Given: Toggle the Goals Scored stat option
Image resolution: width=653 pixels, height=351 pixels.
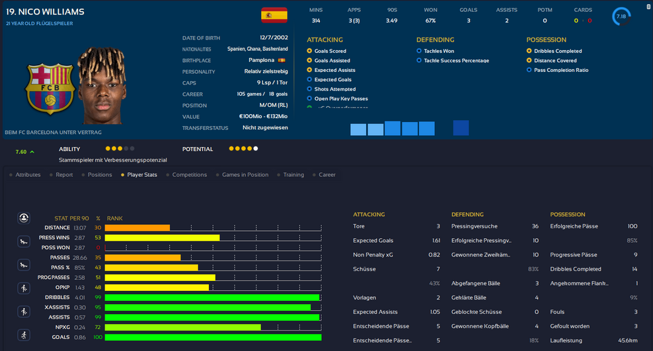Looking at the screenshot, I should 309,51.
